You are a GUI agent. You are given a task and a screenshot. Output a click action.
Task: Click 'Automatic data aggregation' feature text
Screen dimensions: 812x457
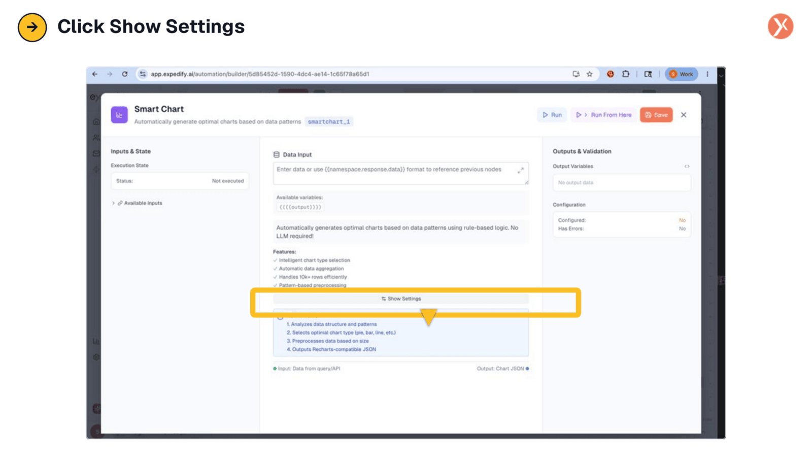[311, 269]
